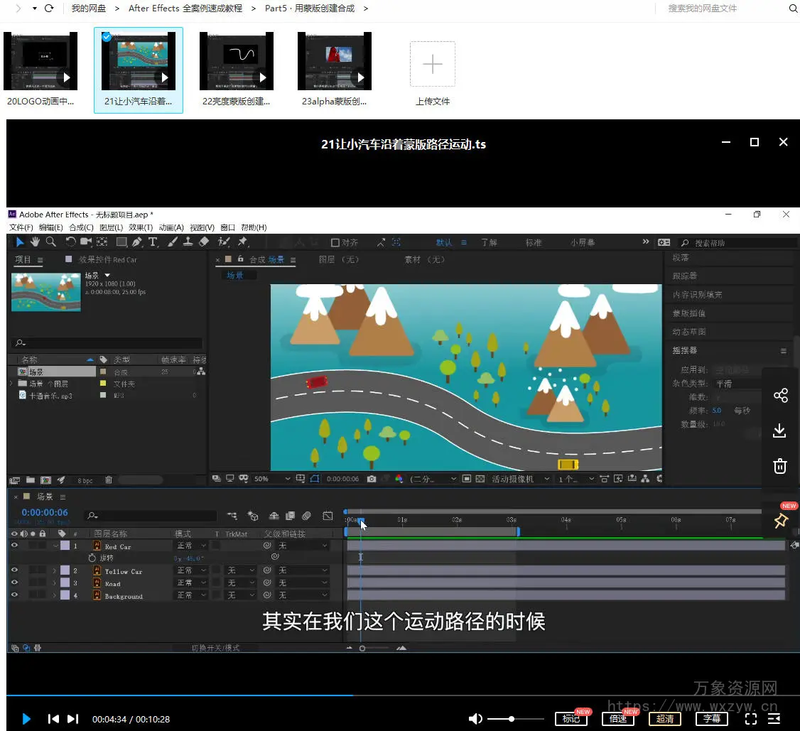The width and height of the screenshot is (800, 731).
Task: Open the 效果(T) menu
Action: (x=140, y=227)
